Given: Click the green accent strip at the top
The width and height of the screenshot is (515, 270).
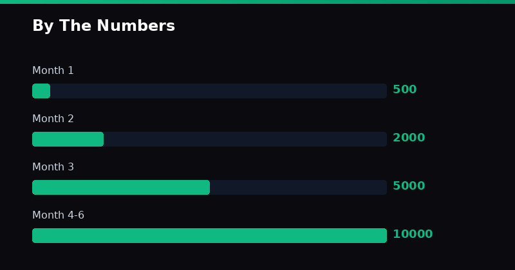Looking at the screenshot, I should pyautogui.click(x=257, y=2).
